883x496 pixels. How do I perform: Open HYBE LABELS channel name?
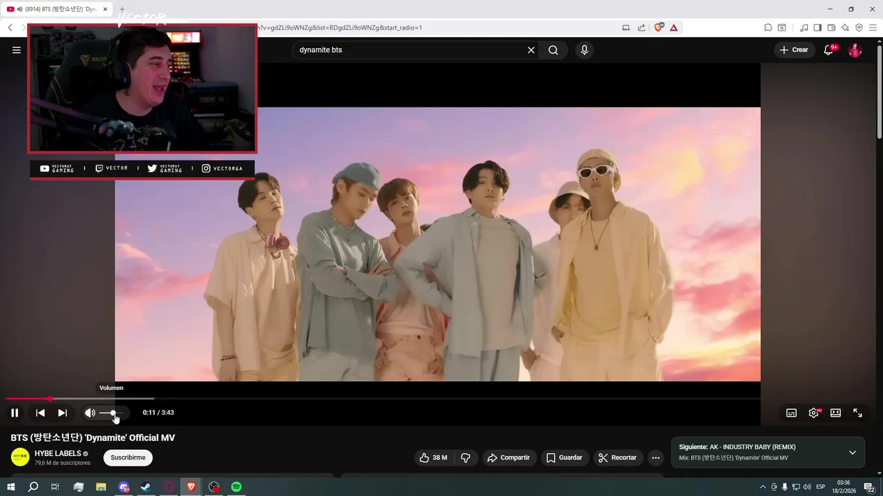coord(58,453)
